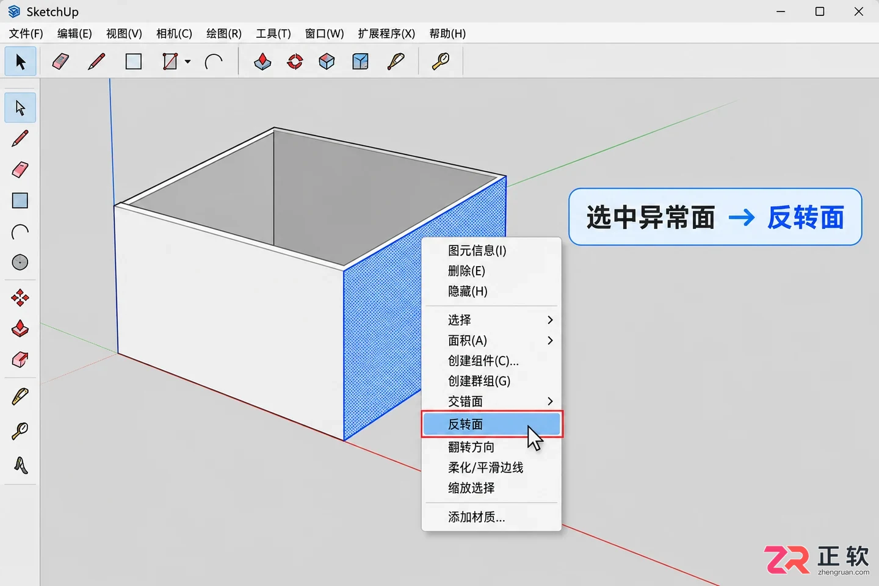
Task: Select the Push/Pull tool in the left toolbar
Action: coord(20,329)
